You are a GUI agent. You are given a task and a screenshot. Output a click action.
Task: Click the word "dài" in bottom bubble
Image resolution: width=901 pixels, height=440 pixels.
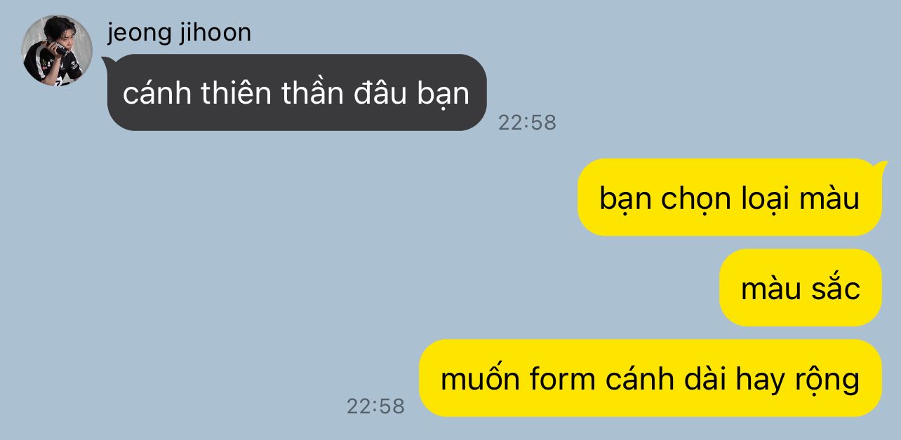pyautogui.click(x=702, y=379)
